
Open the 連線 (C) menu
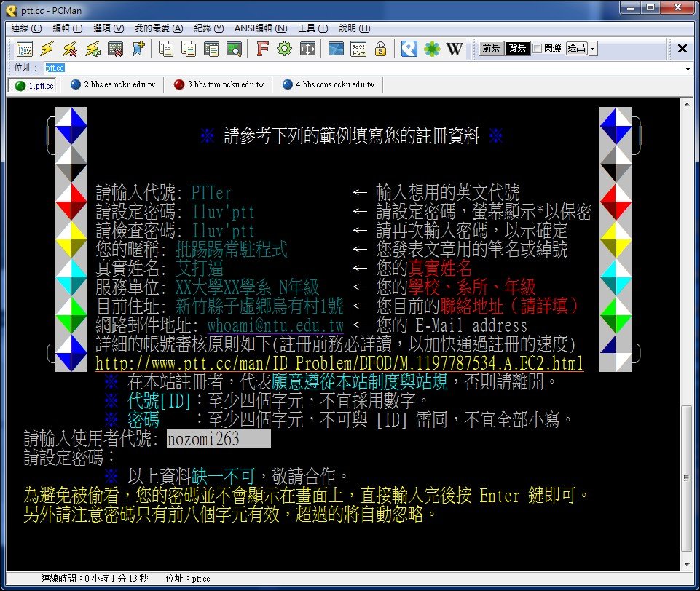click(26, 28)
